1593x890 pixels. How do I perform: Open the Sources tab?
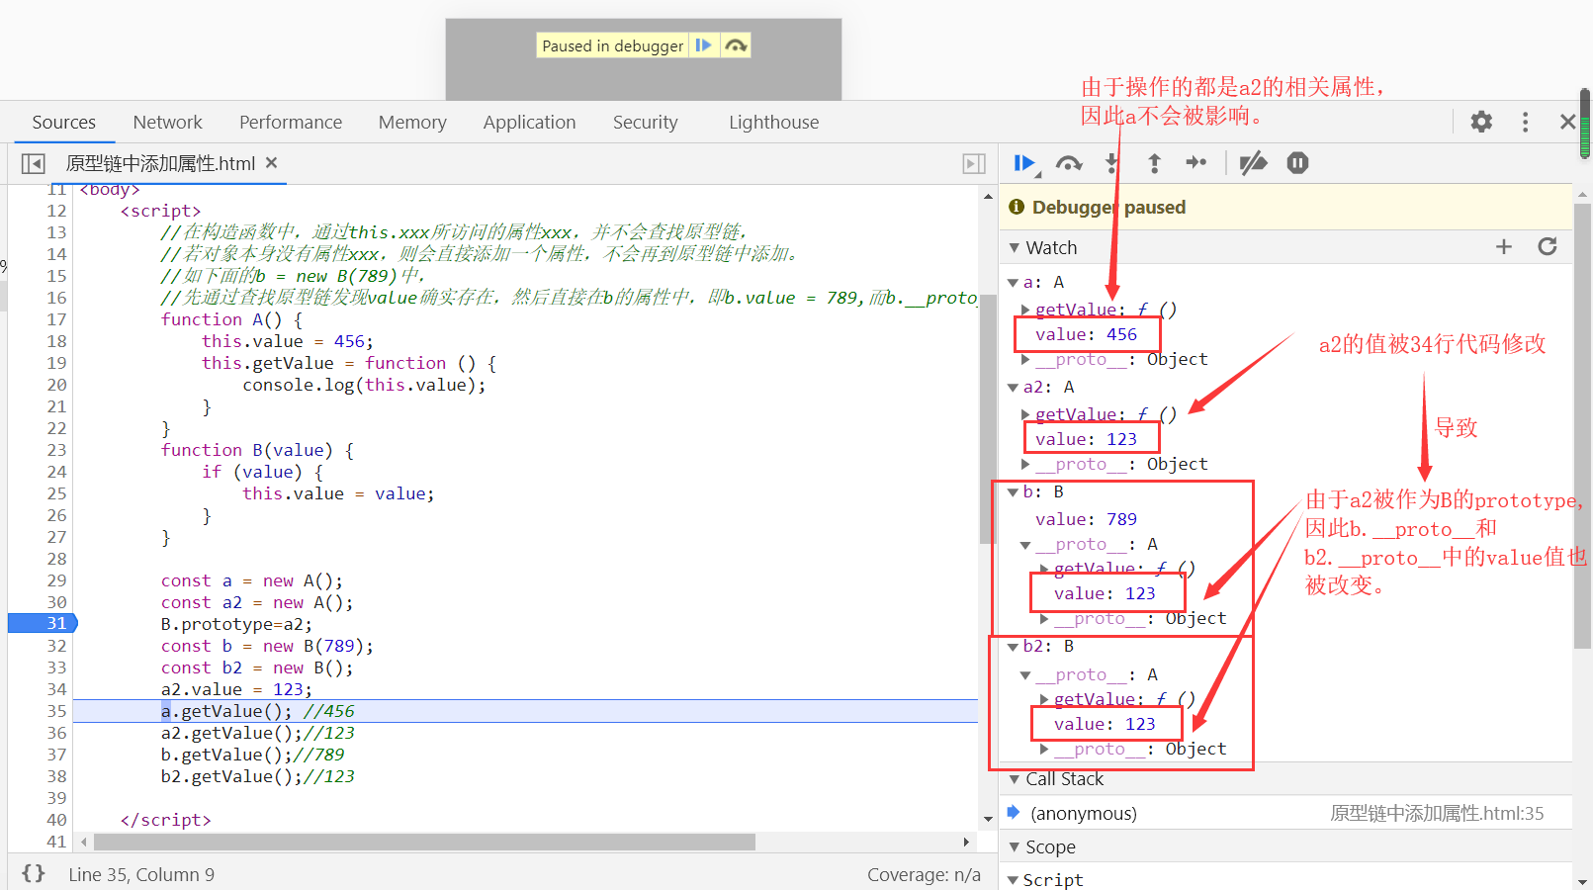(x=64, y=123)
